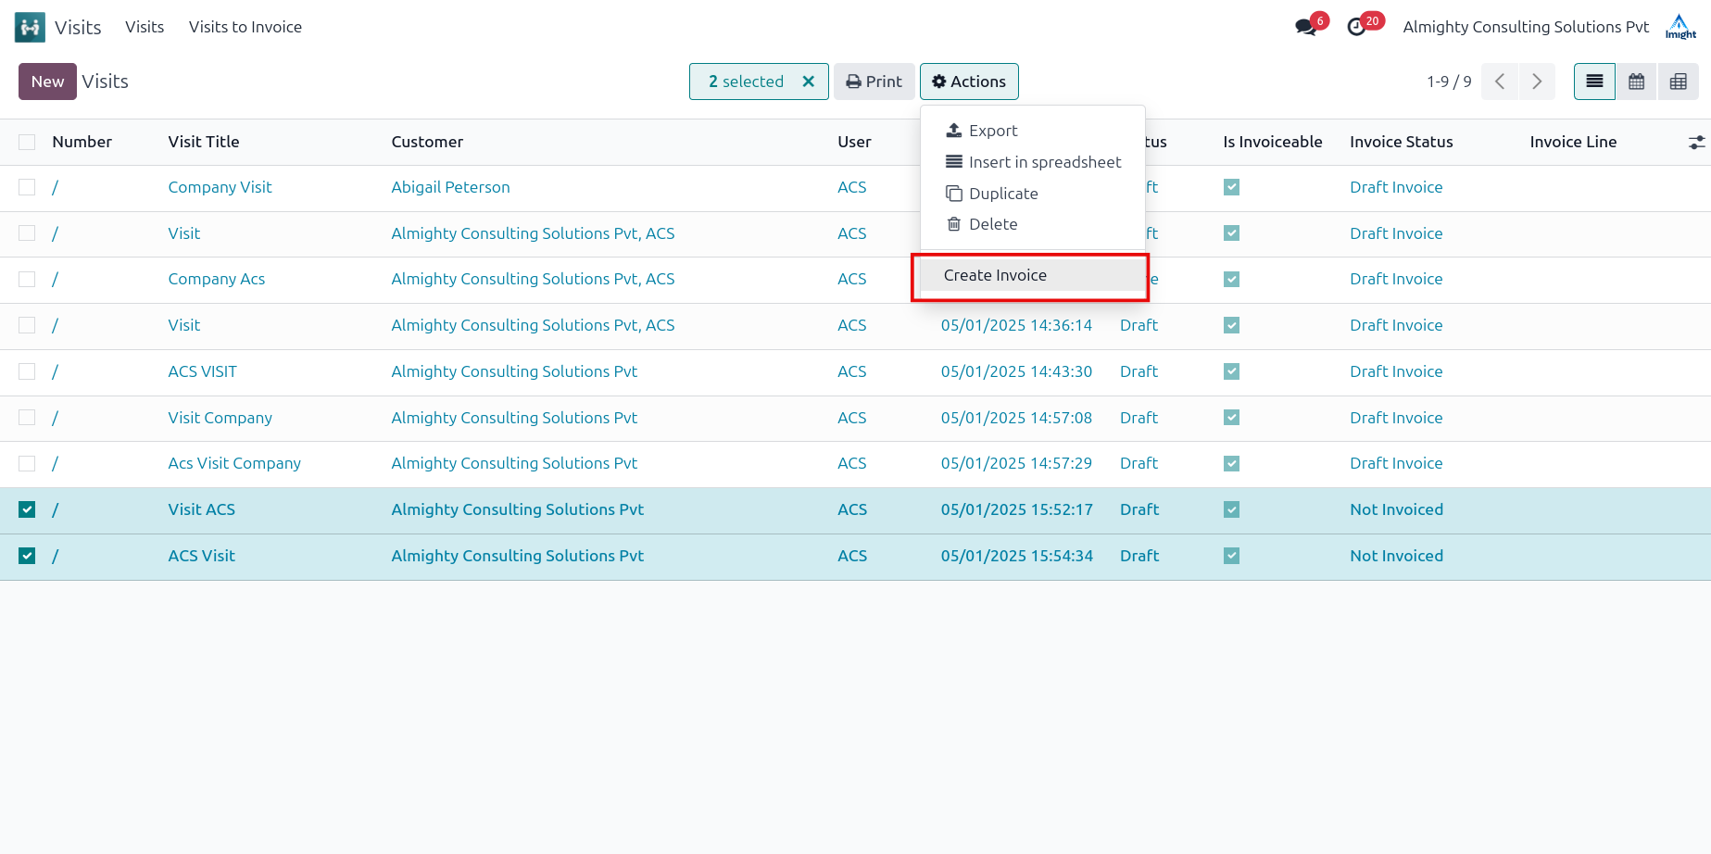Open the Visits app home icon
The width and height of the screenshot is (1711, 854).
click(x=30, y=27)
